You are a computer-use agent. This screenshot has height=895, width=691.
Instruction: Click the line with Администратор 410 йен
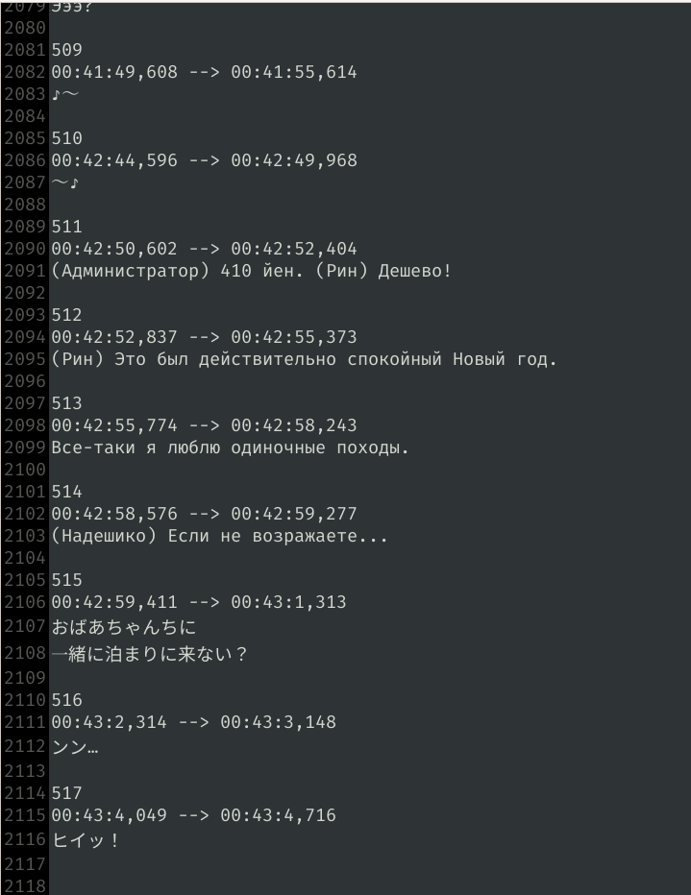pos(251,271)
